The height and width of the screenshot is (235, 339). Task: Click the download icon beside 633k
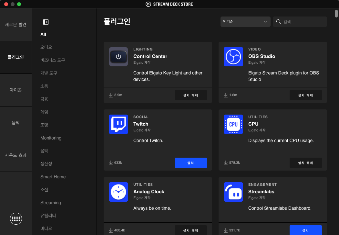111,163
